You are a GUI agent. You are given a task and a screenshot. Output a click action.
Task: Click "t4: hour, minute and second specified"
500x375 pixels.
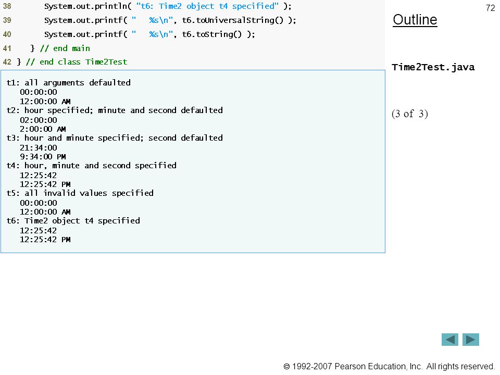coord(92,166)
